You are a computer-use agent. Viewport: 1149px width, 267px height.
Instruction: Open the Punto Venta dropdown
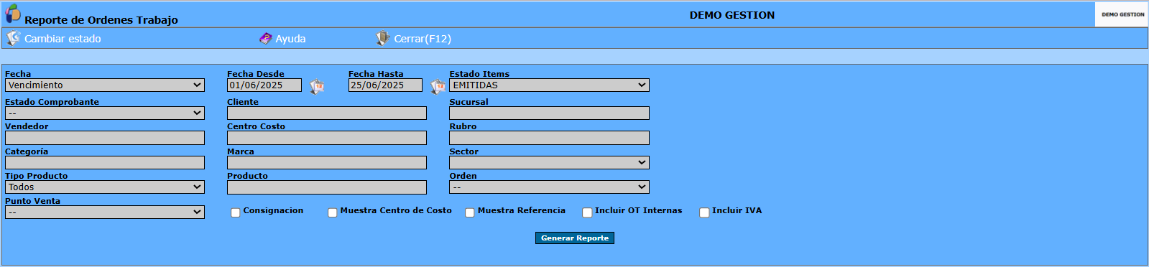[105, 212]
